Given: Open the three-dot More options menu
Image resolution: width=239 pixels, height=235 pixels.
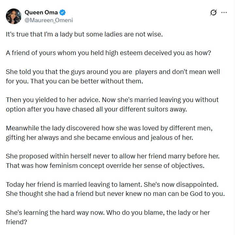Looking at the screenshot, I should tap(224, 13).
